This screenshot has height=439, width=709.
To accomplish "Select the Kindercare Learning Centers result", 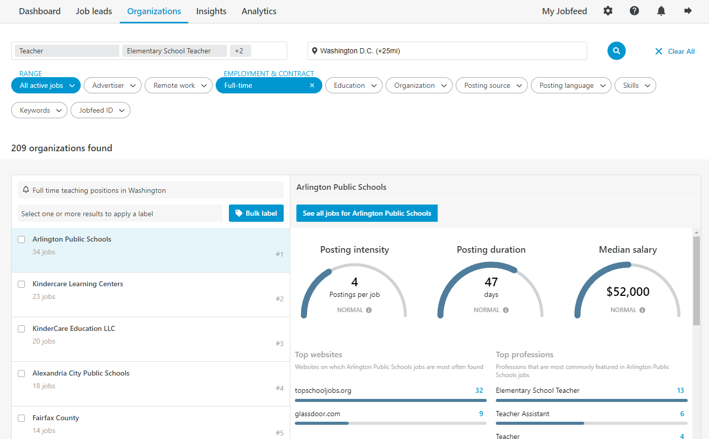I will 151,295.
